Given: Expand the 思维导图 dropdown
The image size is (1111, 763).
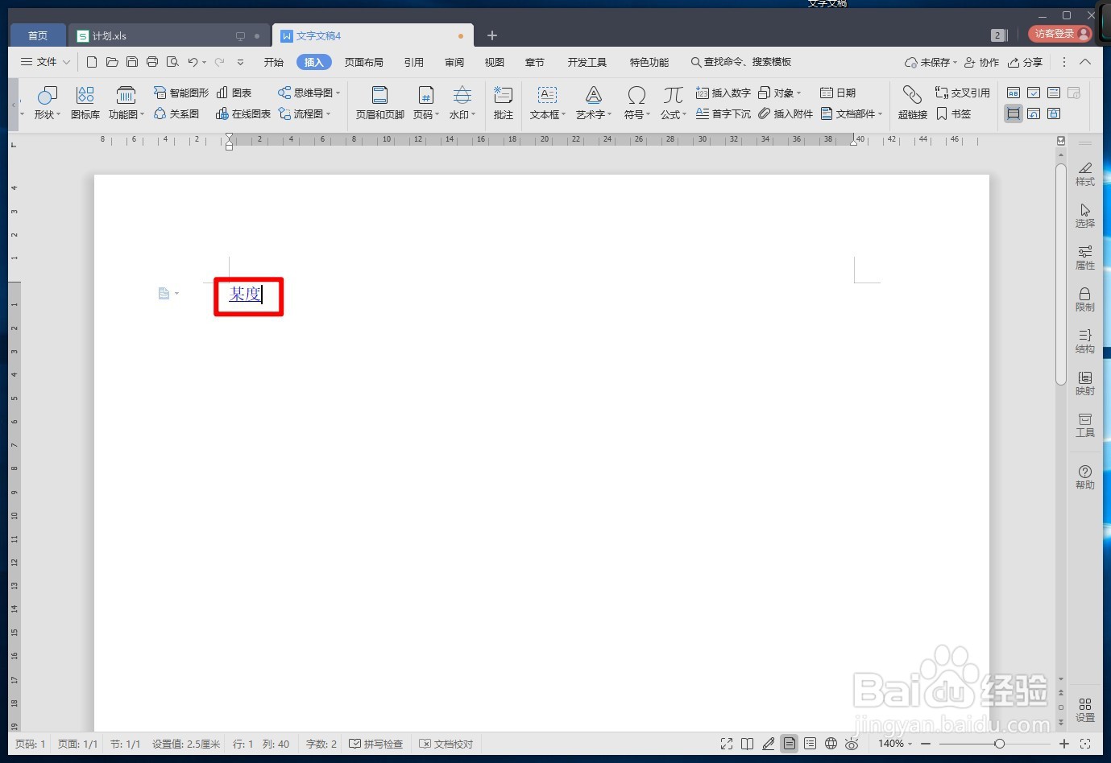Looking at the screenshot, I should pyautogui.click(x=338, y=93).
